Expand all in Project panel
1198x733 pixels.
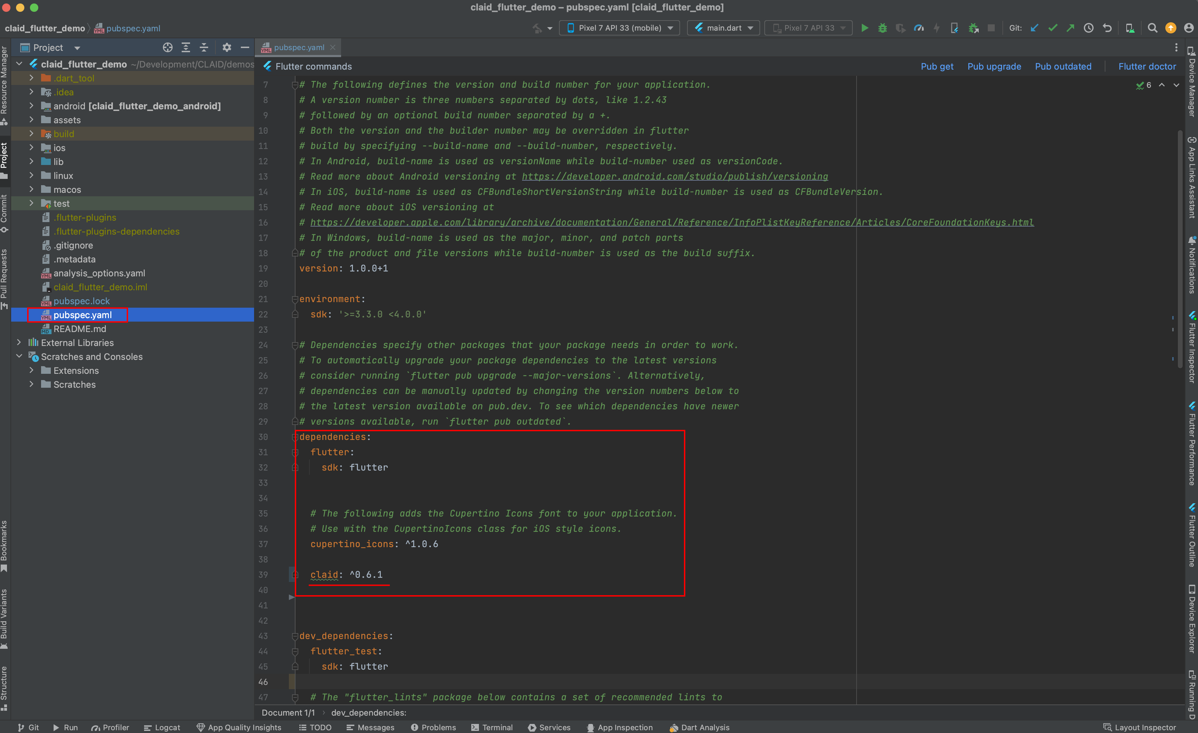coord(186,47)
